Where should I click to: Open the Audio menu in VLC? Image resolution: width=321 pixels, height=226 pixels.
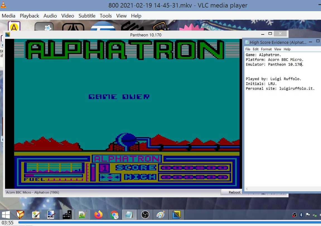coord(50,16)
